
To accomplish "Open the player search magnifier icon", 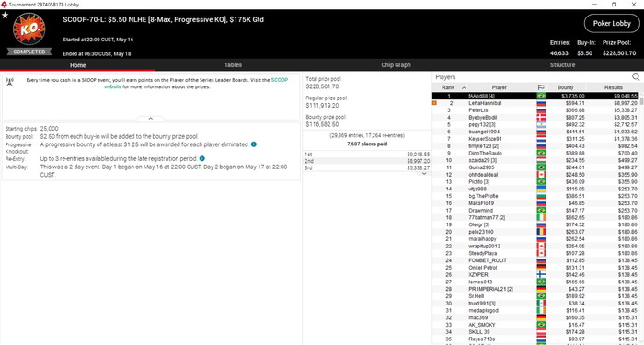I will pyautogui.click(x=636, y=76).
